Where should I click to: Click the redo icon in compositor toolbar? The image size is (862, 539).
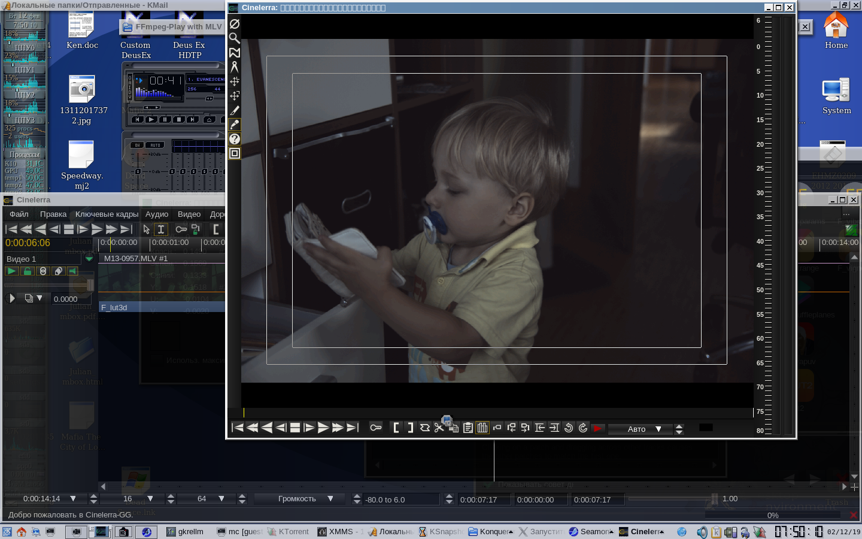[583, 428]
